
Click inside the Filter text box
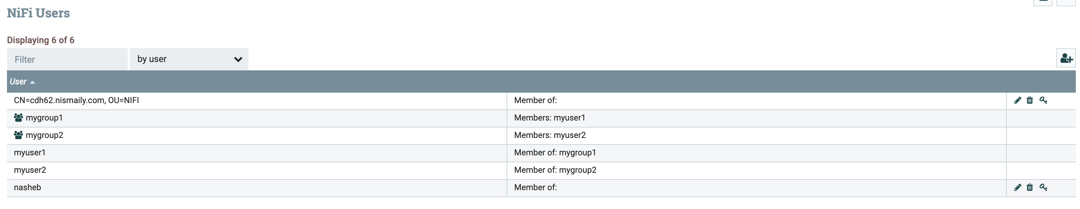click(67, 60)
